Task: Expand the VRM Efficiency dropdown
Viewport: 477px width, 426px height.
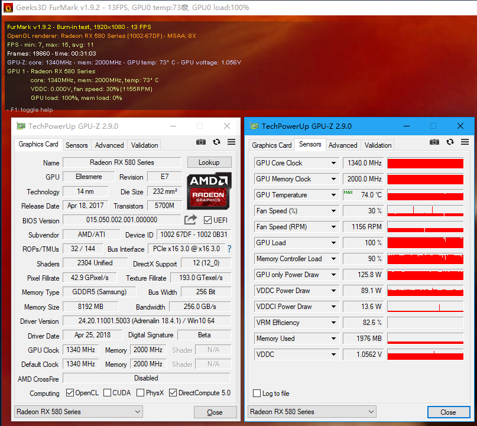Action: pos(333,323)
